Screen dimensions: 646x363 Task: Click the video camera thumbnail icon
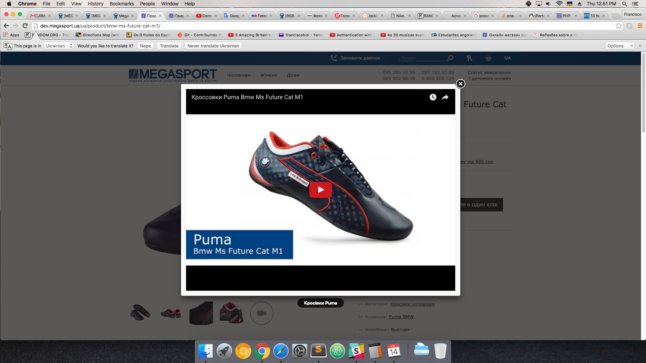point(261,313)
